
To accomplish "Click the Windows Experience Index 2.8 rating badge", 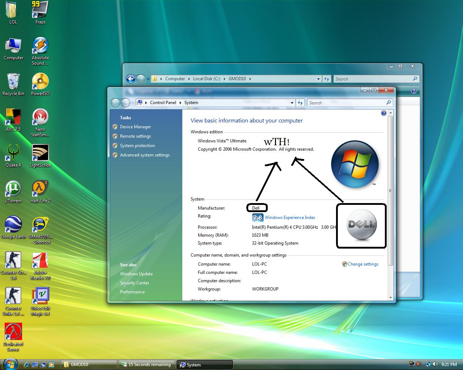I will pyautogui.click(x=257, y=218).
